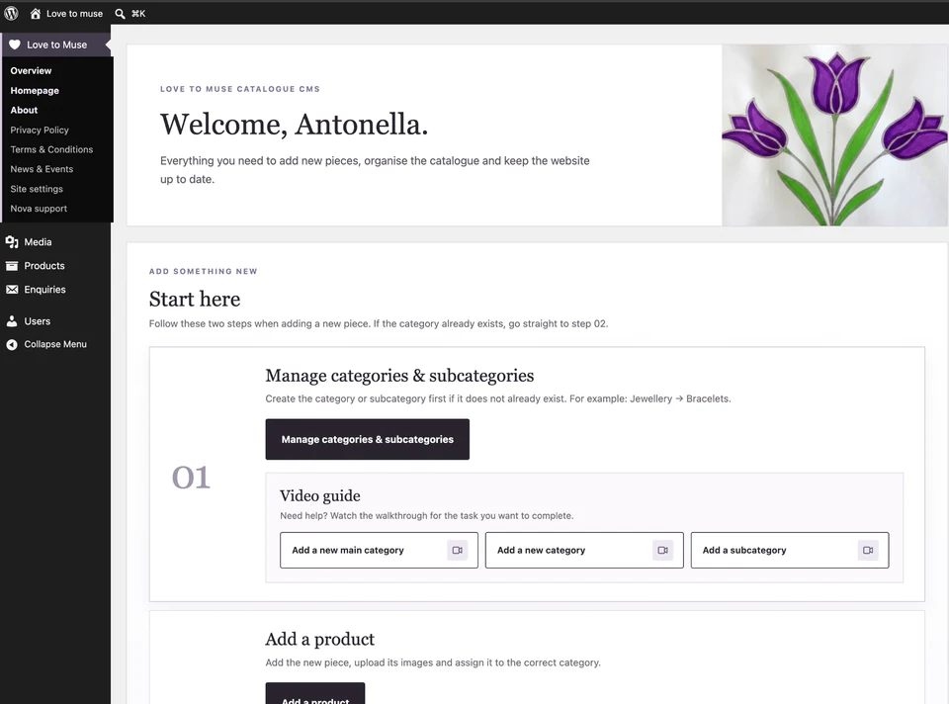Open the Homepage submenu item
The height and width of the screenshot is (704, 949).
click(x=35, y=91)
